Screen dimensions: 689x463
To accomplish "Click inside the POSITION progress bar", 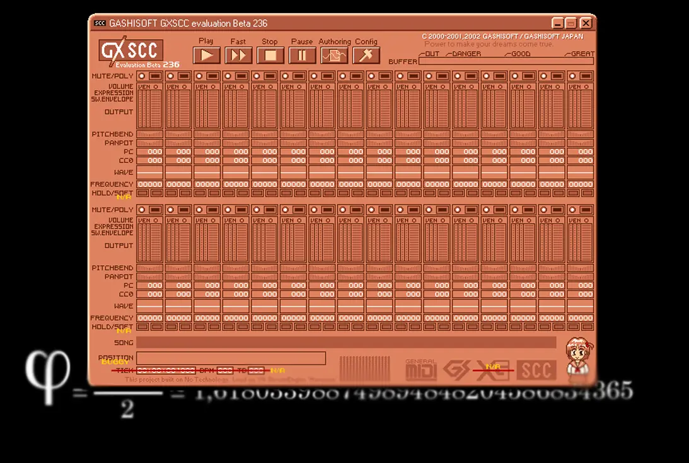I will pyautogui.click(x=231, y=358).
